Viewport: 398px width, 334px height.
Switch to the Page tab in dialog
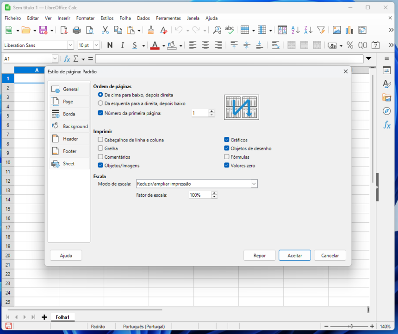click(x=69, y=102)
